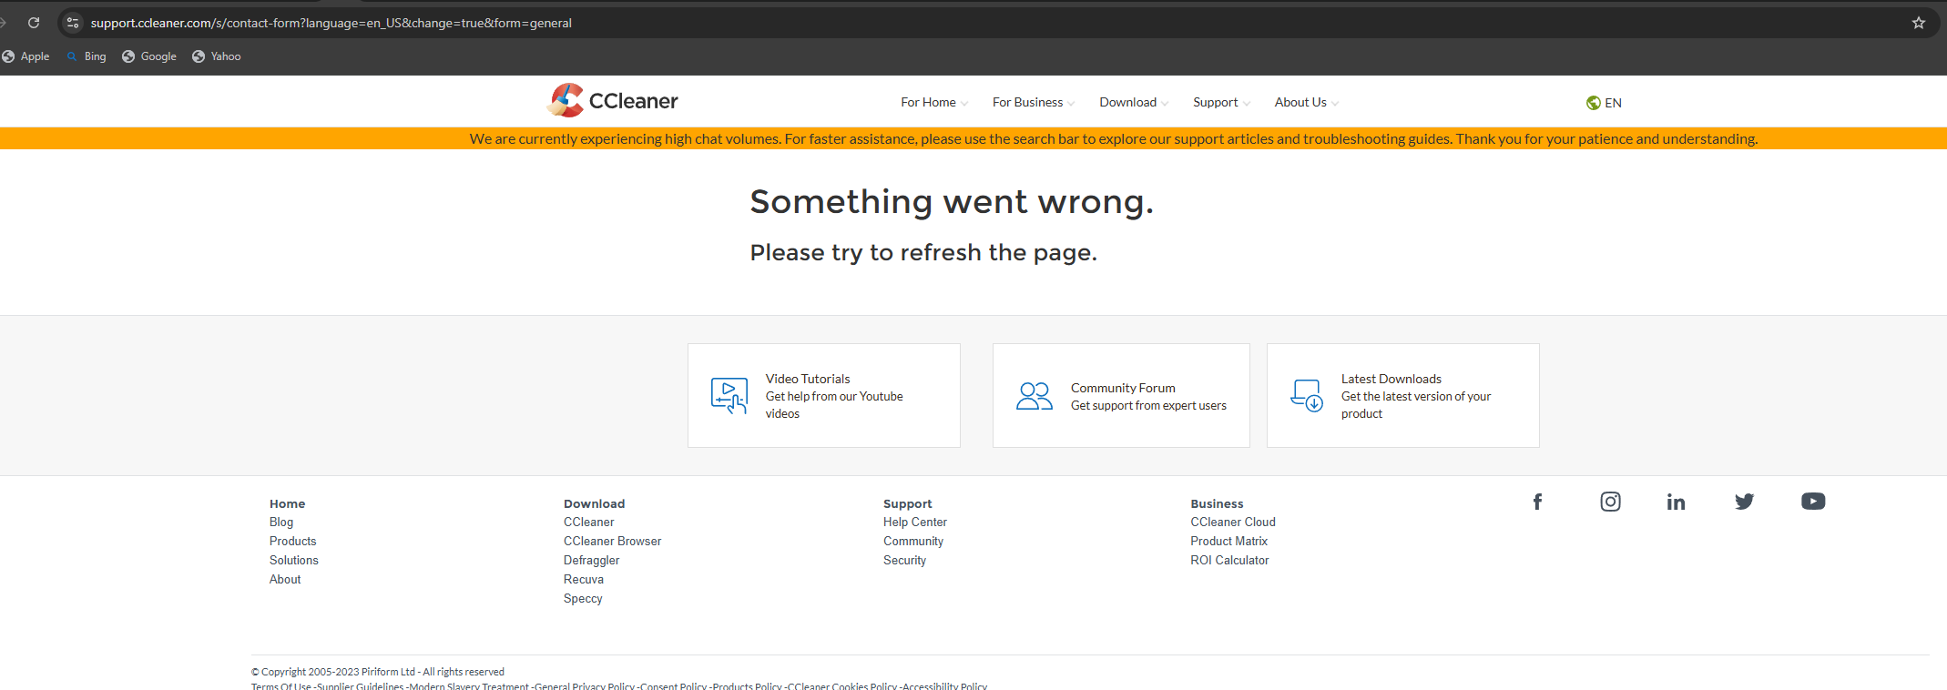Image resolution: width=1947 pixels, height=690 pixels.
Task: Open the Instagram social icon
Action: [1610, 502]
